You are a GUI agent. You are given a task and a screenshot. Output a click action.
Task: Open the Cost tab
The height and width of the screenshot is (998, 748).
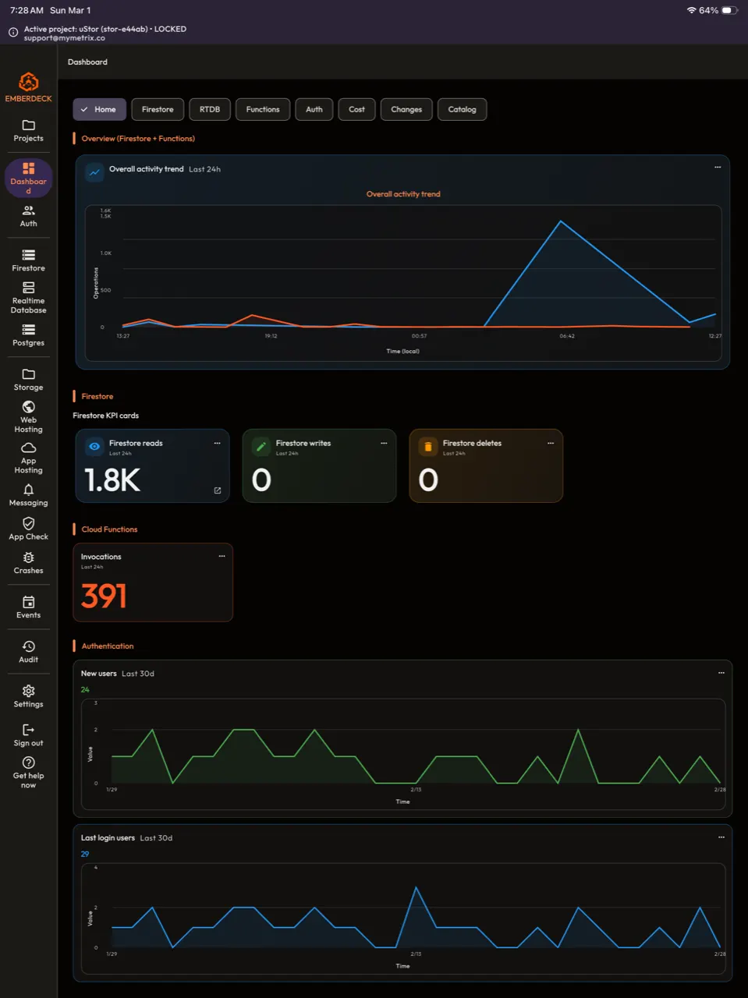tap(356, 109)
